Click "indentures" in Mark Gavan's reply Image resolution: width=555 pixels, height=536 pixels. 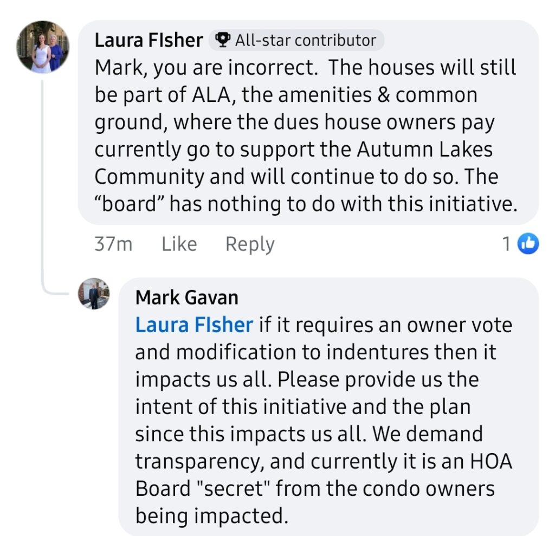[378, 352]
